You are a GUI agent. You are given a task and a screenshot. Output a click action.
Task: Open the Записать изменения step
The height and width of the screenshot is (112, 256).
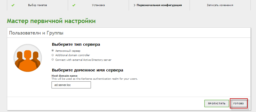click(220, 5)
